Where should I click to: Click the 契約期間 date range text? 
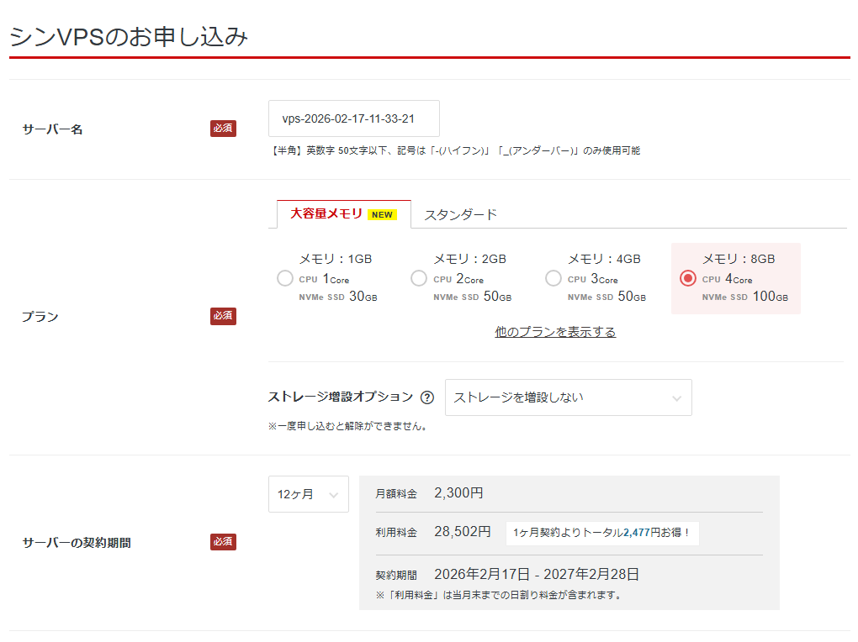[x=537, y=575]
